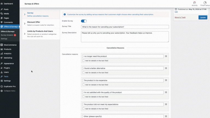Check details box under 'I no longer need the product'
This screenshot has height=118, width=210.
coord(83,61)
